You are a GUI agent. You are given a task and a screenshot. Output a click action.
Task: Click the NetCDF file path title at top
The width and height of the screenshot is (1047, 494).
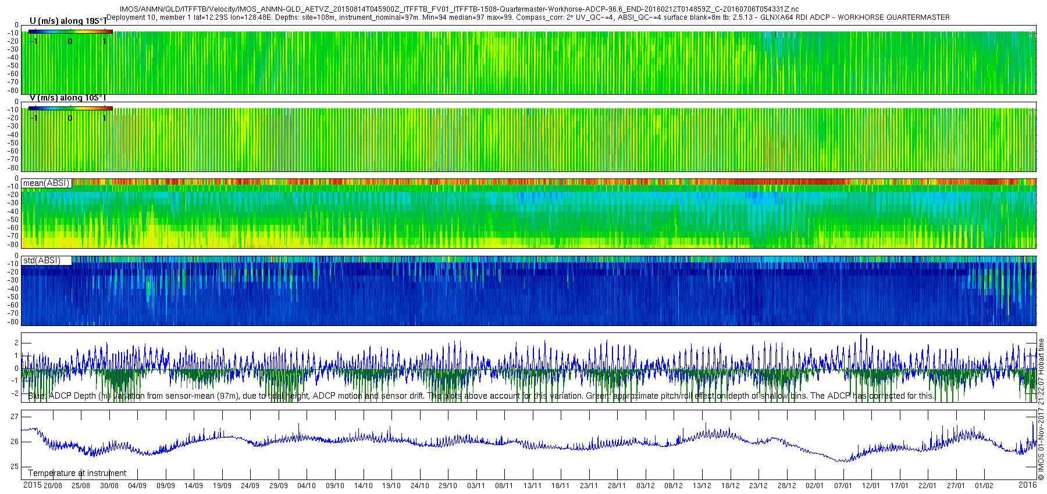click(459, 9)
